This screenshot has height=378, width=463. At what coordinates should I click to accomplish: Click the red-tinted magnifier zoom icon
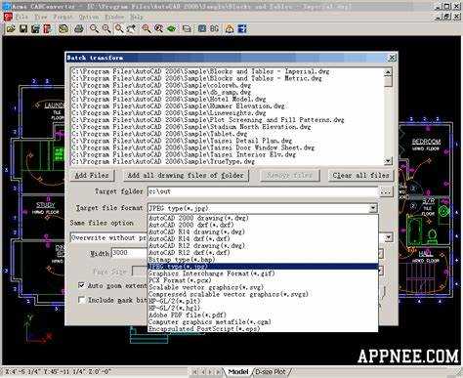tap(147, 29)
